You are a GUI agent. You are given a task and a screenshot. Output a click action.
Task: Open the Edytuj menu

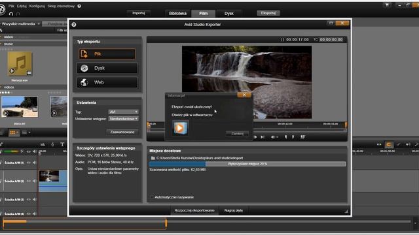point(22,6)
